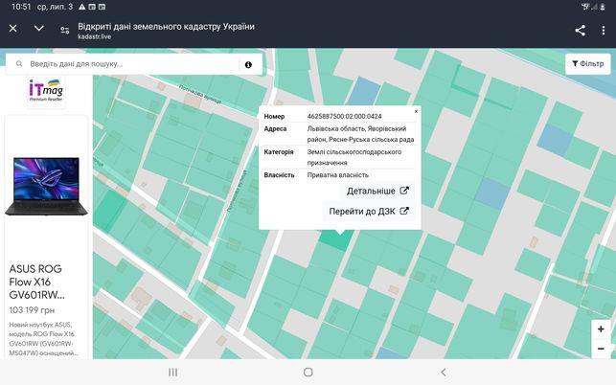Viewport: 616px width, 385px height.
Task: Open the Фільтр filter panel
Action: (x=587, y=63)
